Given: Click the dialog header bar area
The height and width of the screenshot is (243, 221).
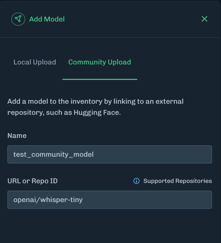Looking at the screenshot, I should pos(134,19).
